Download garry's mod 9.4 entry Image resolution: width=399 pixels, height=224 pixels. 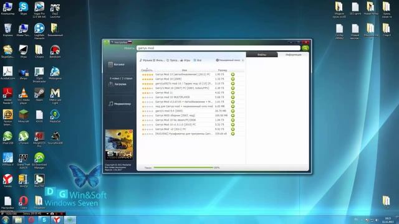point(233,111)
